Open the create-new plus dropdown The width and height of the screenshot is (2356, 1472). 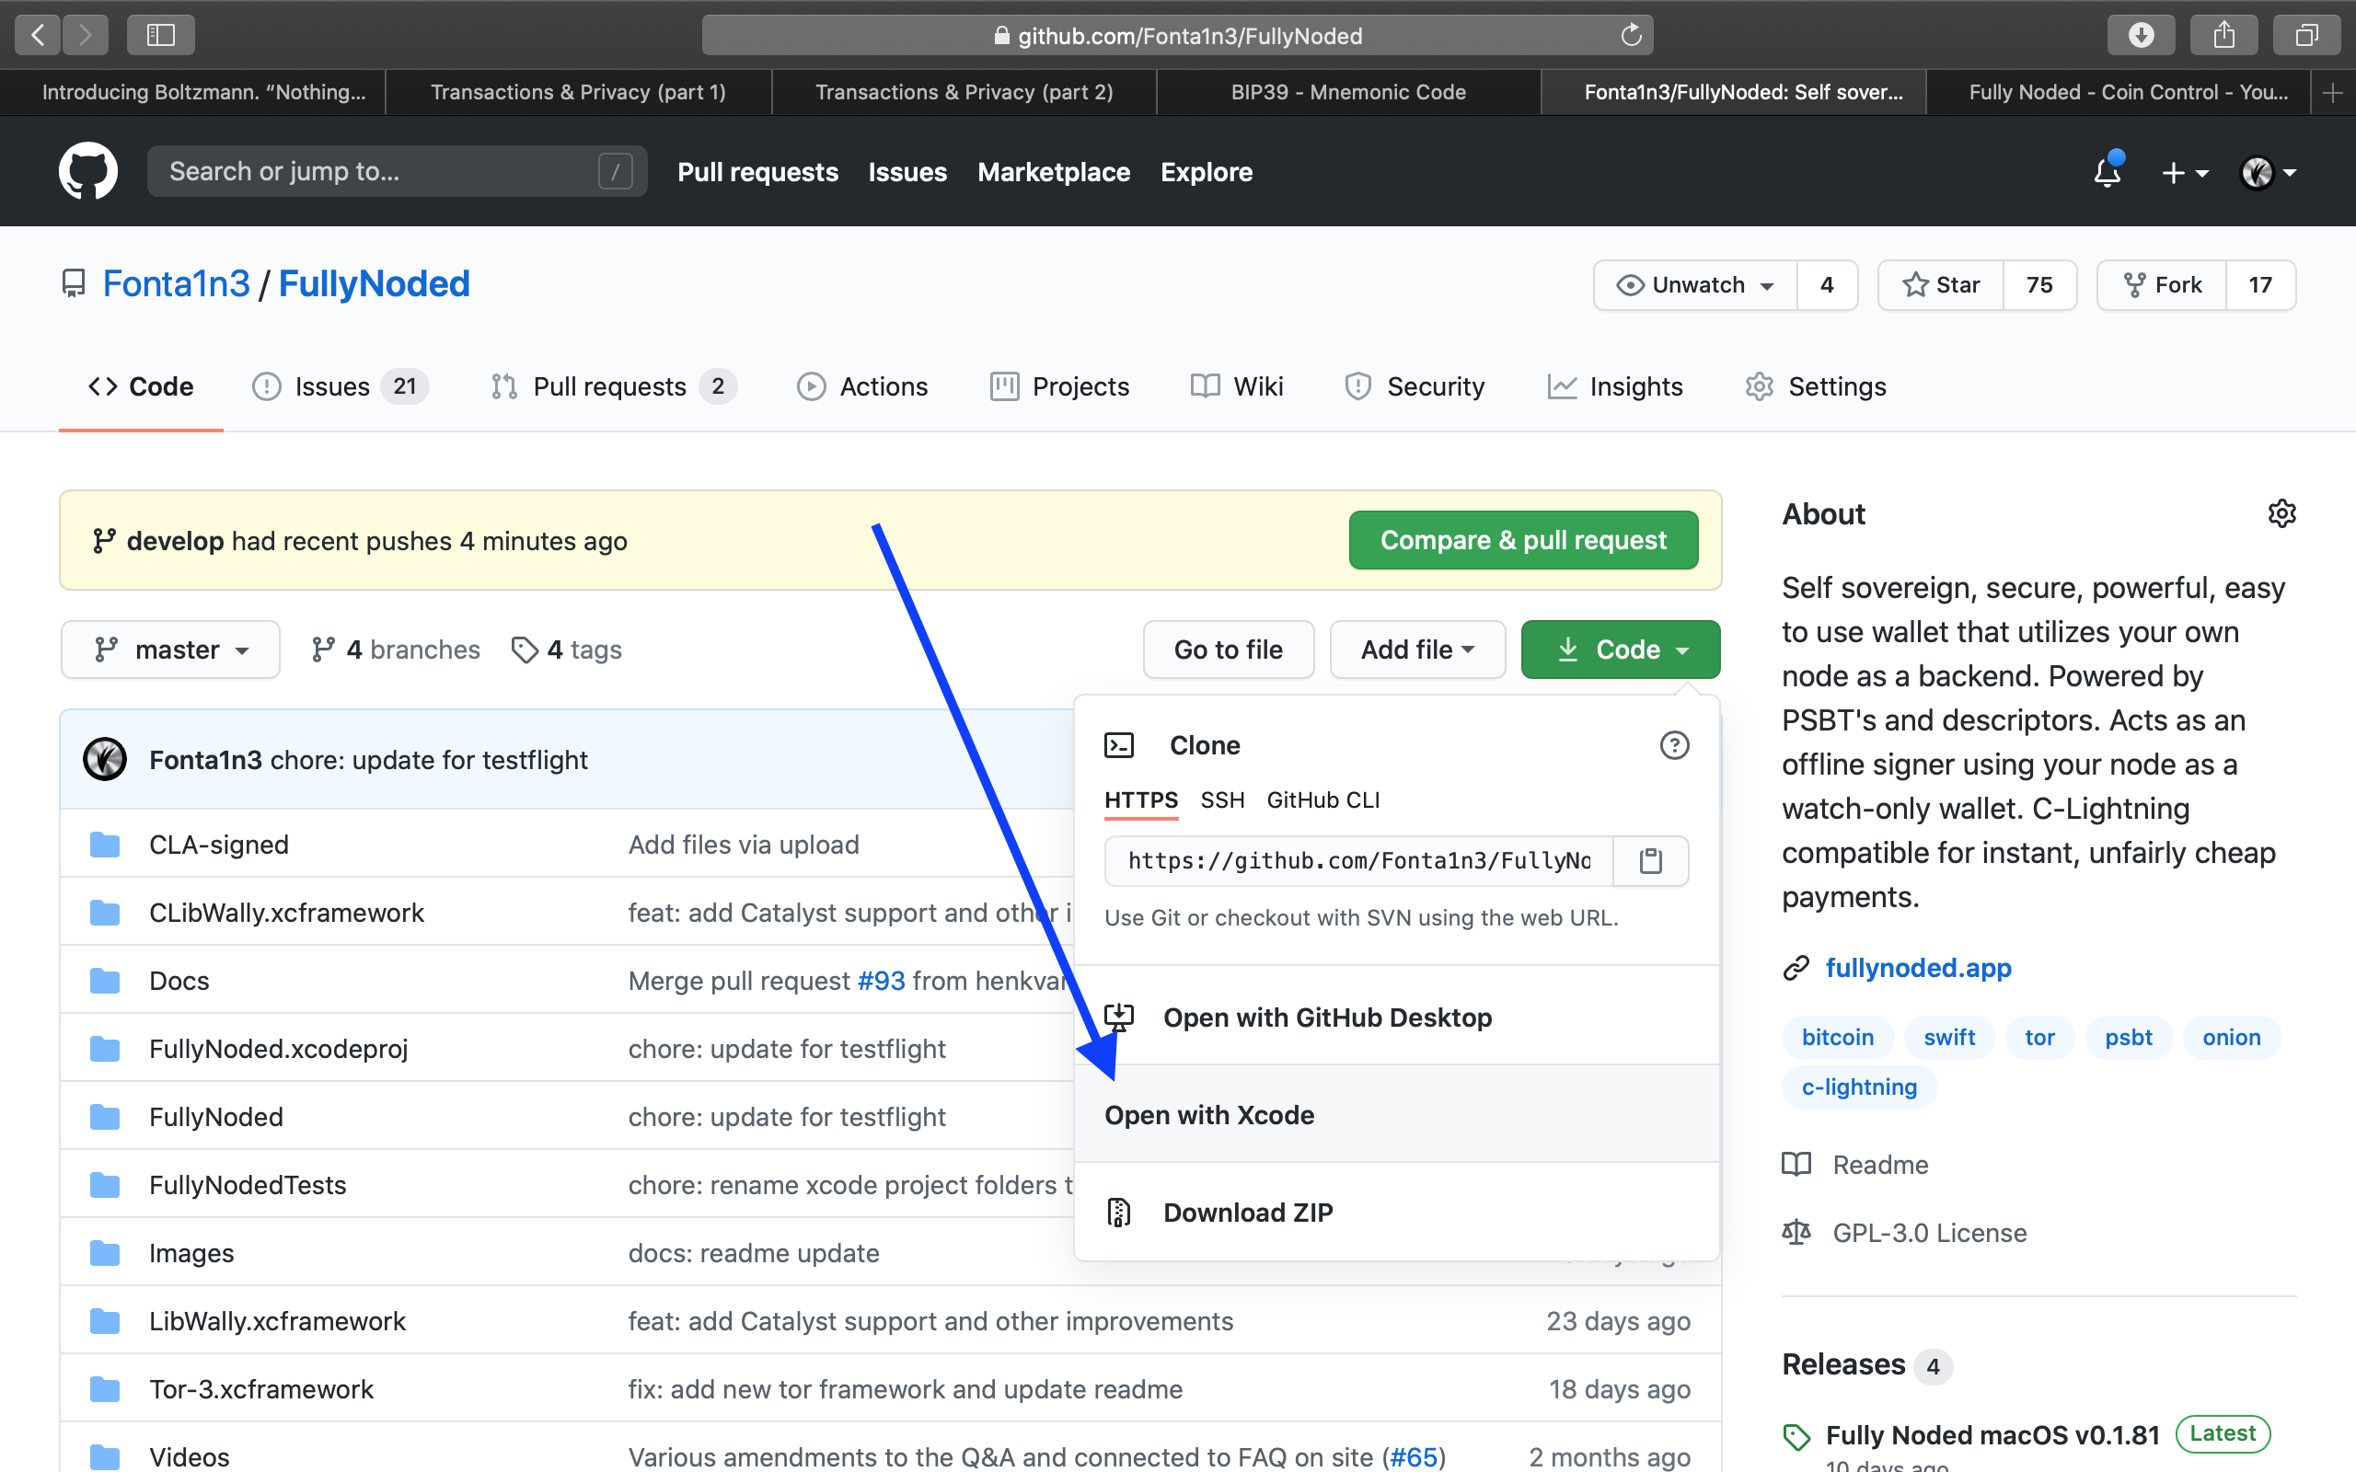2184,173
